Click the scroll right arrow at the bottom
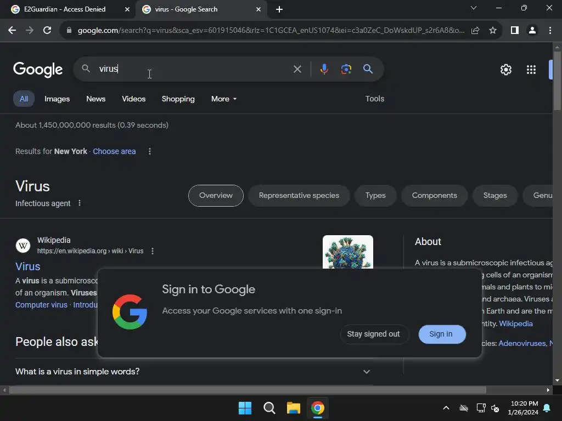This screenshot has width=562, height=421. point(548,390)
